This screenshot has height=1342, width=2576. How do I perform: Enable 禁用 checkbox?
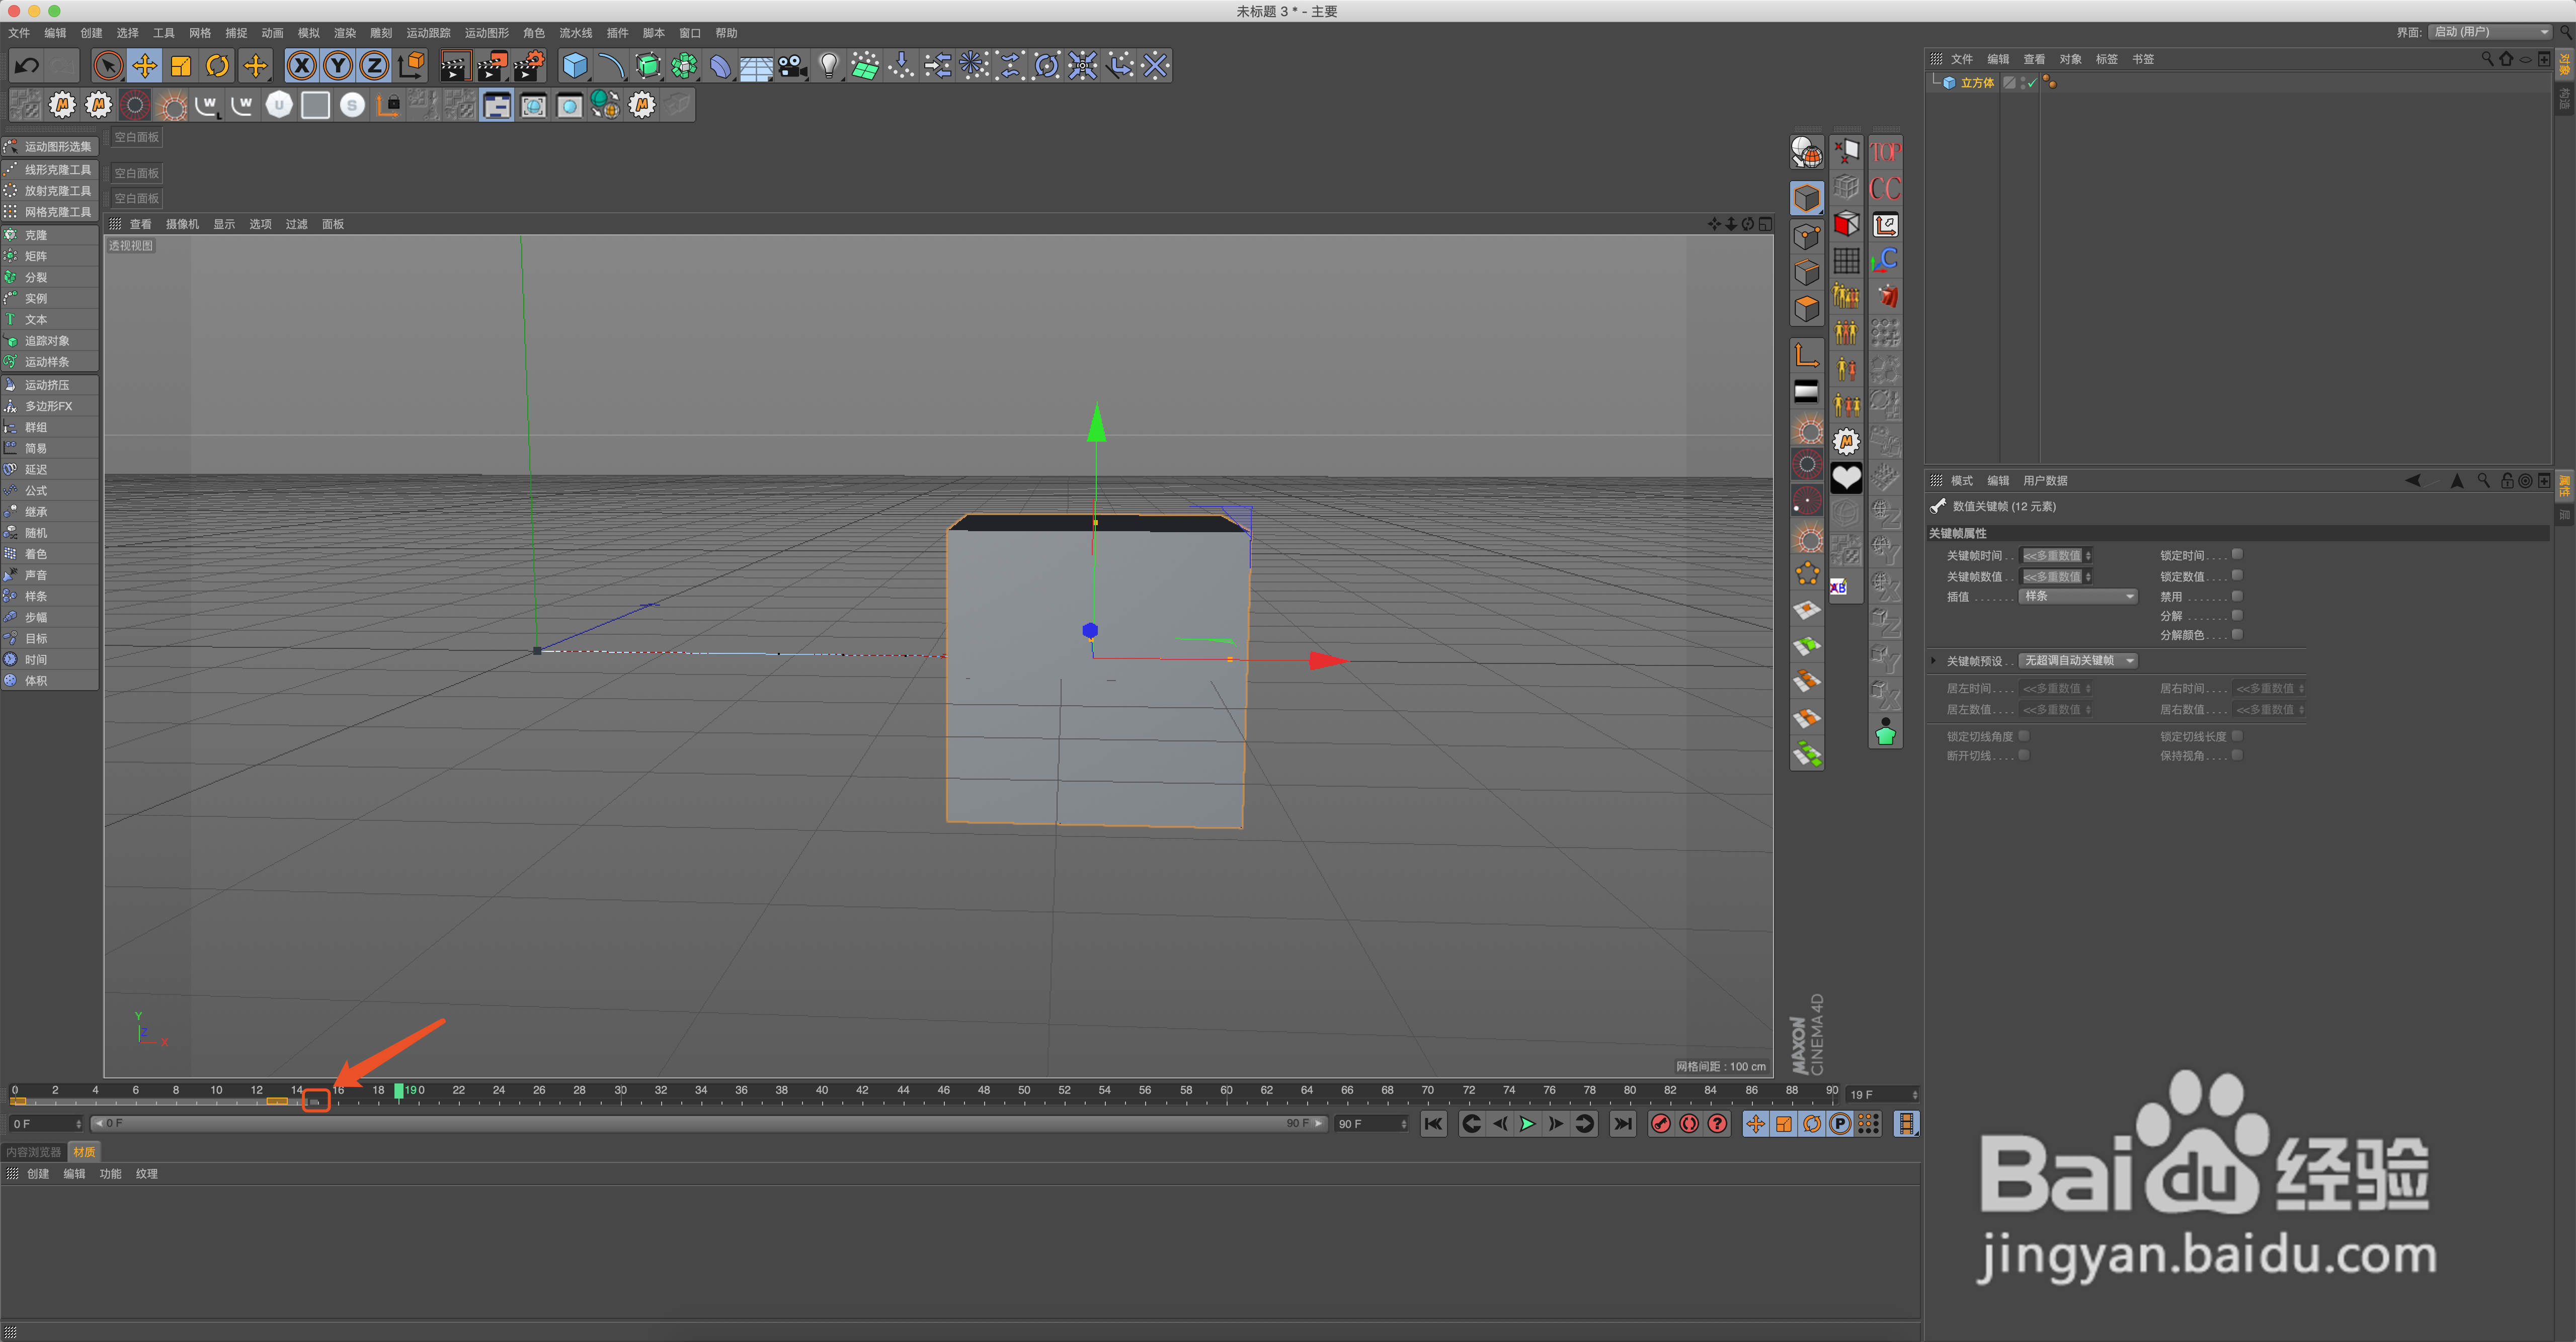2237,596
